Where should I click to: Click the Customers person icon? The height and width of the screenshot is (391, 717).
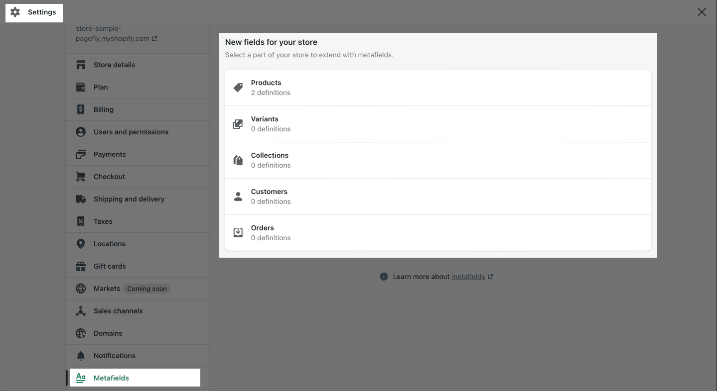pyautogui.click(x=238, y=196)
